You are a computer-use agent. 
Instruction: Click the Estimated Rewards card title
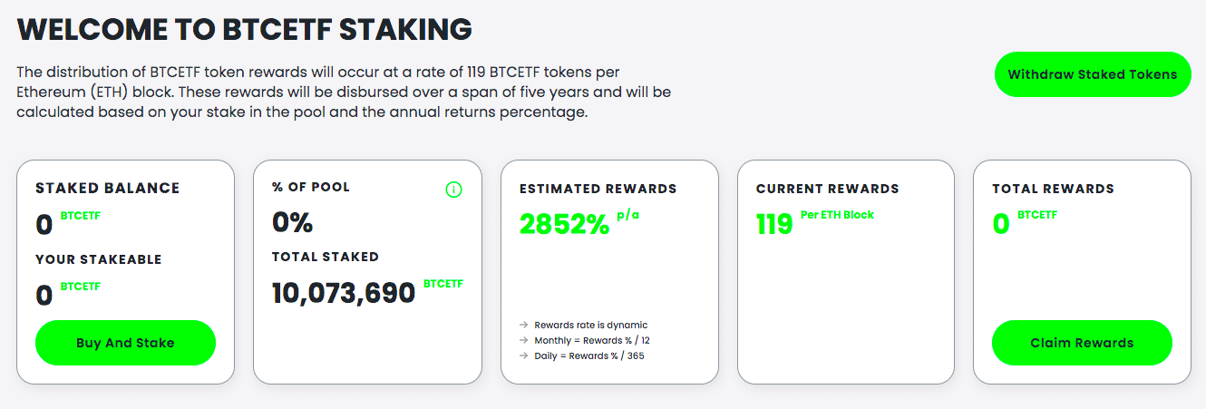click(x=598, y=189)
